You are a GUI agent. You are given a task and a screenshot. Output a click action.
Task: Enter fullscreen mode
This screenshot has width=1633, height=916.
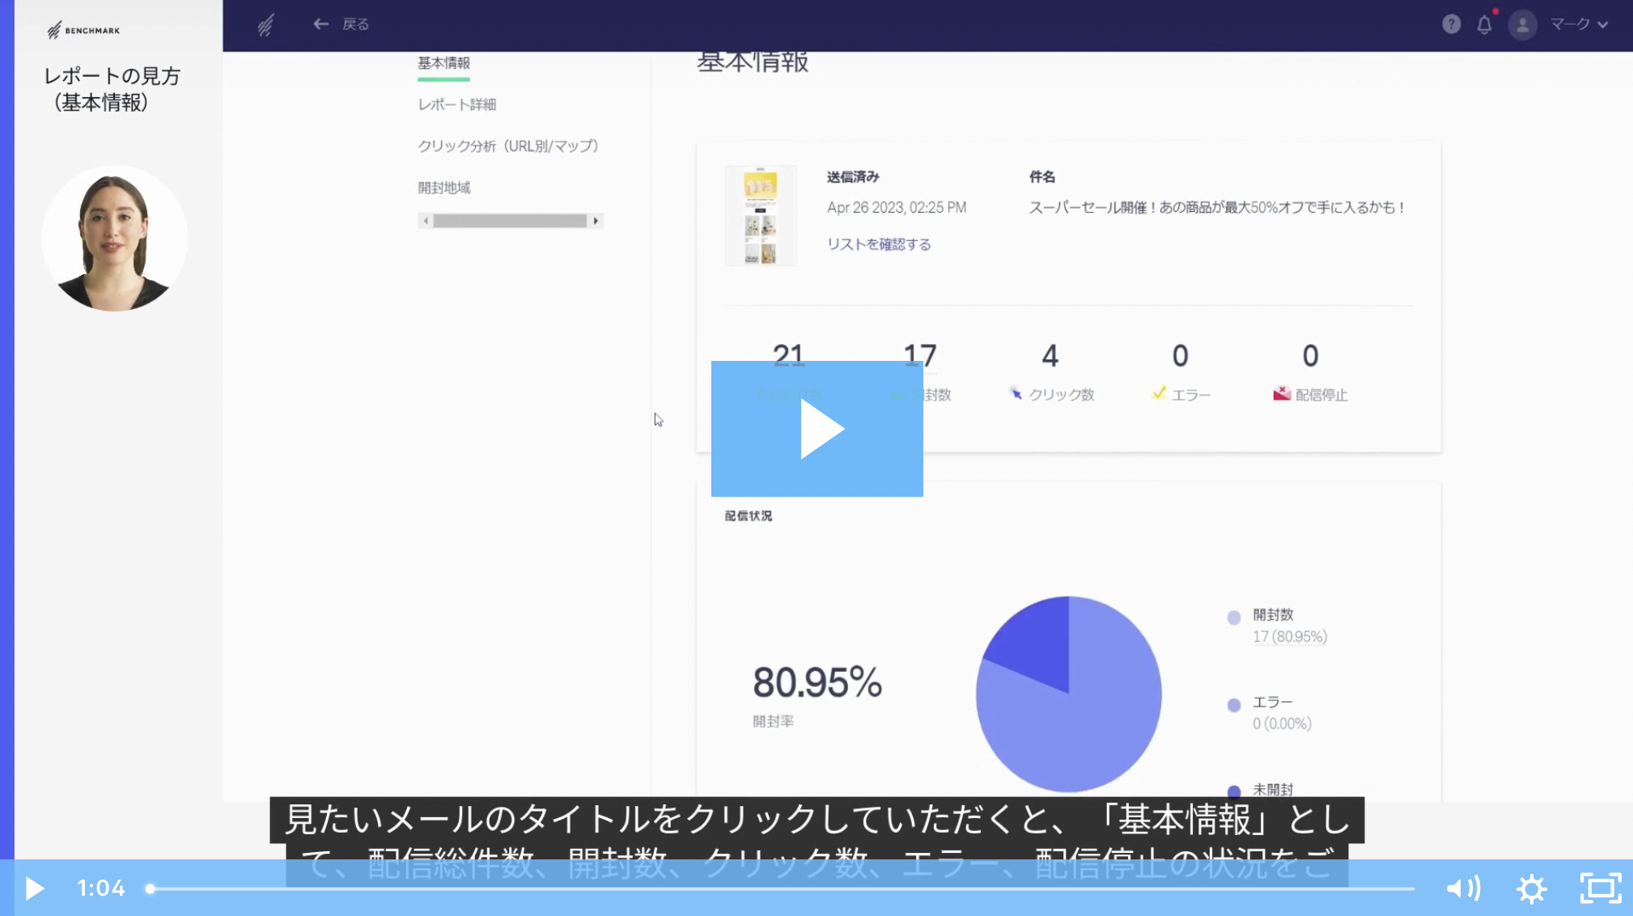click(1600, 888)
